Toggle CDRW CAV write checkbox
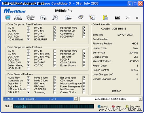This screenshot has height=113, width=144. [x=28, y=63]
